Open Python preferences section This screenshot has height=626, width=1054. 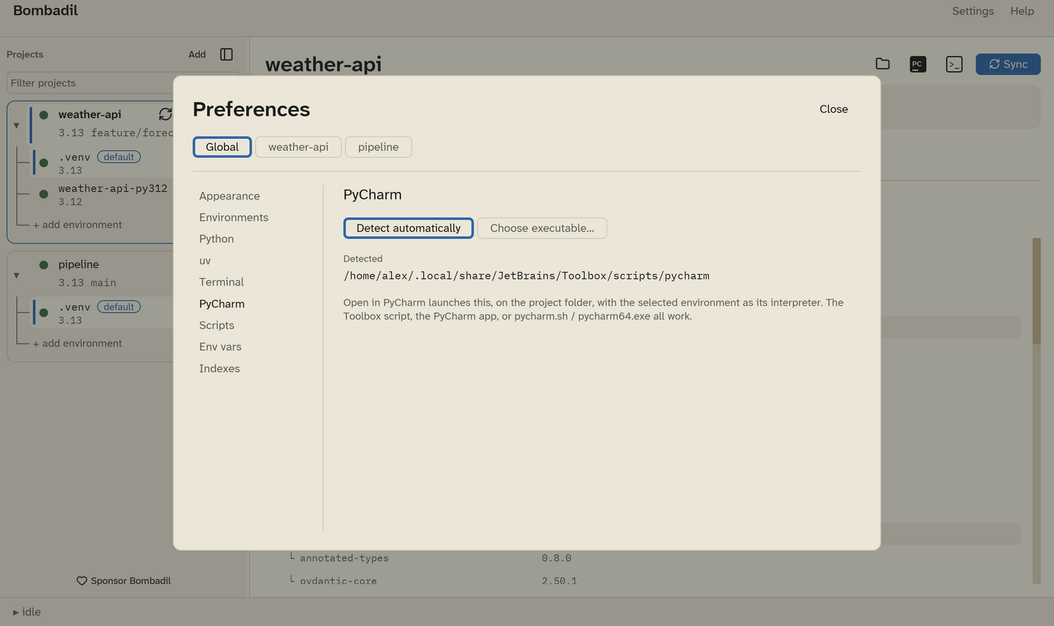[216, 239]
